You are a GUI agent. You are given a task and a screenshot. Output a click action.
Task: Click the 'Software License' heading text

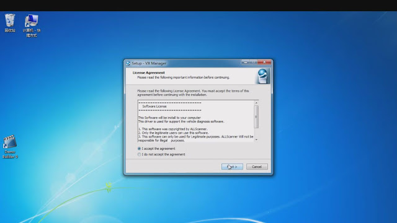coord(154,107)
